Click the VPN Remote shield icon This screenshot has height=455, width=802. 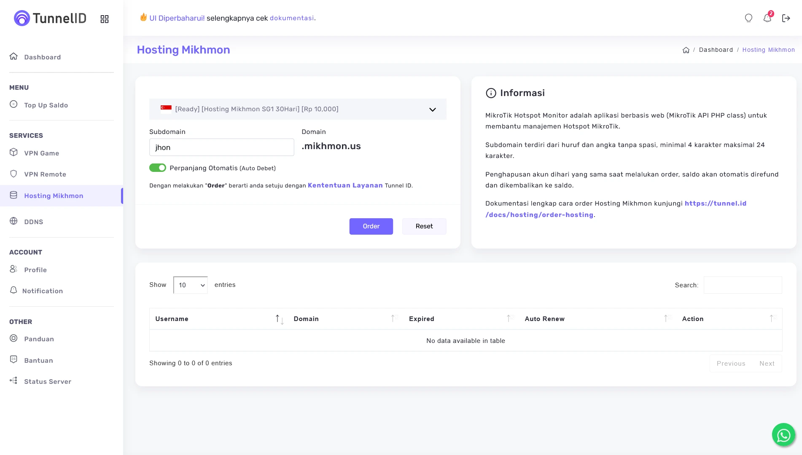pos(13,174)
